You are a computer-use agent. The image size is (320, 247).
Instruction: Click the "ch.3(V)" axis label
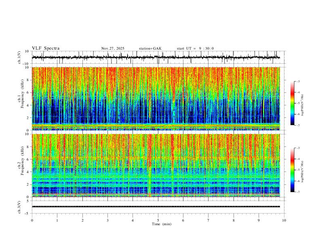tap(19, 207)
